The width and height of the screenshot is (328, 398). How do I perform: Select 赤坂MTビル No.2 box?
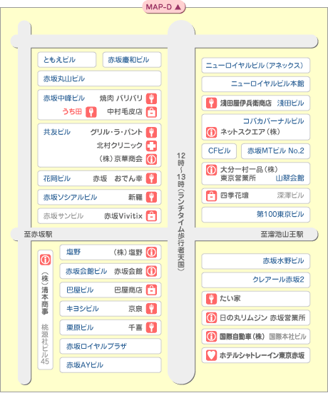(x=275, y=151)
